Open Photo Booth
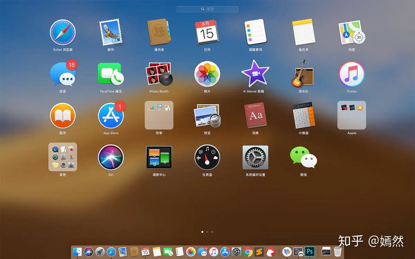This screenshot has height=259, width=415. pyautogui.click(x=159, y=74)
